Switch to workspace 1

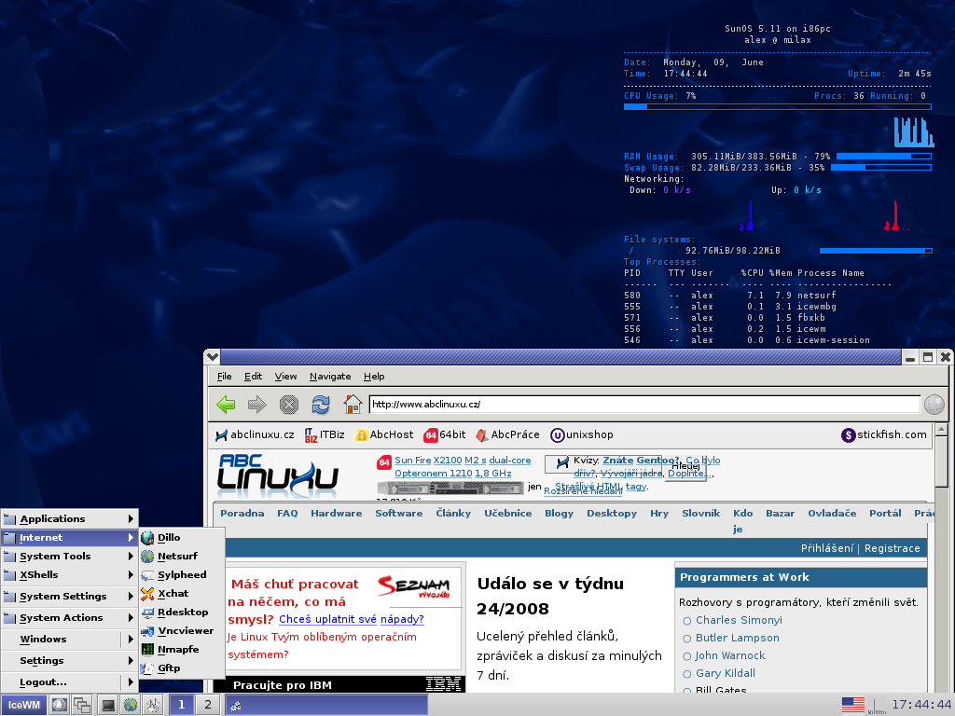(x=181, y=705)
